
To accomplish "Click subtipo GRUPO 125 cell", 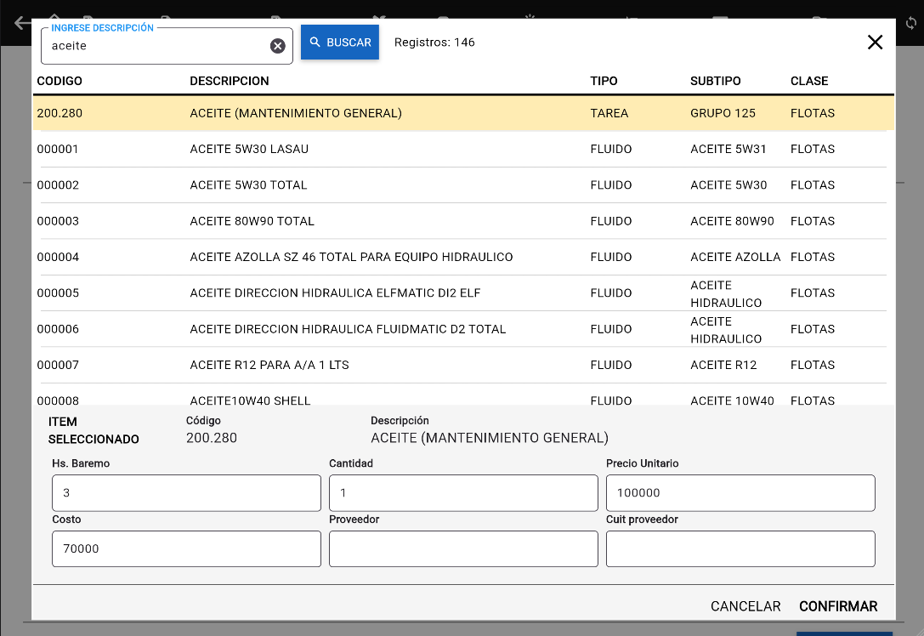I will point(723,113).
